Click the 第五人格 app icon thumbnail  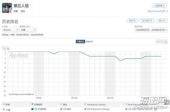7,8
